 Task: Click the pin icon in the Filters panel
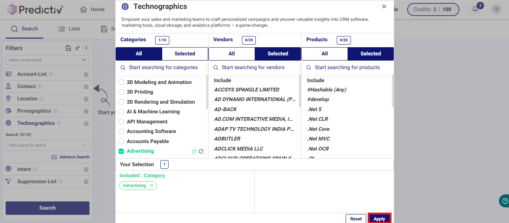(77, 48)
